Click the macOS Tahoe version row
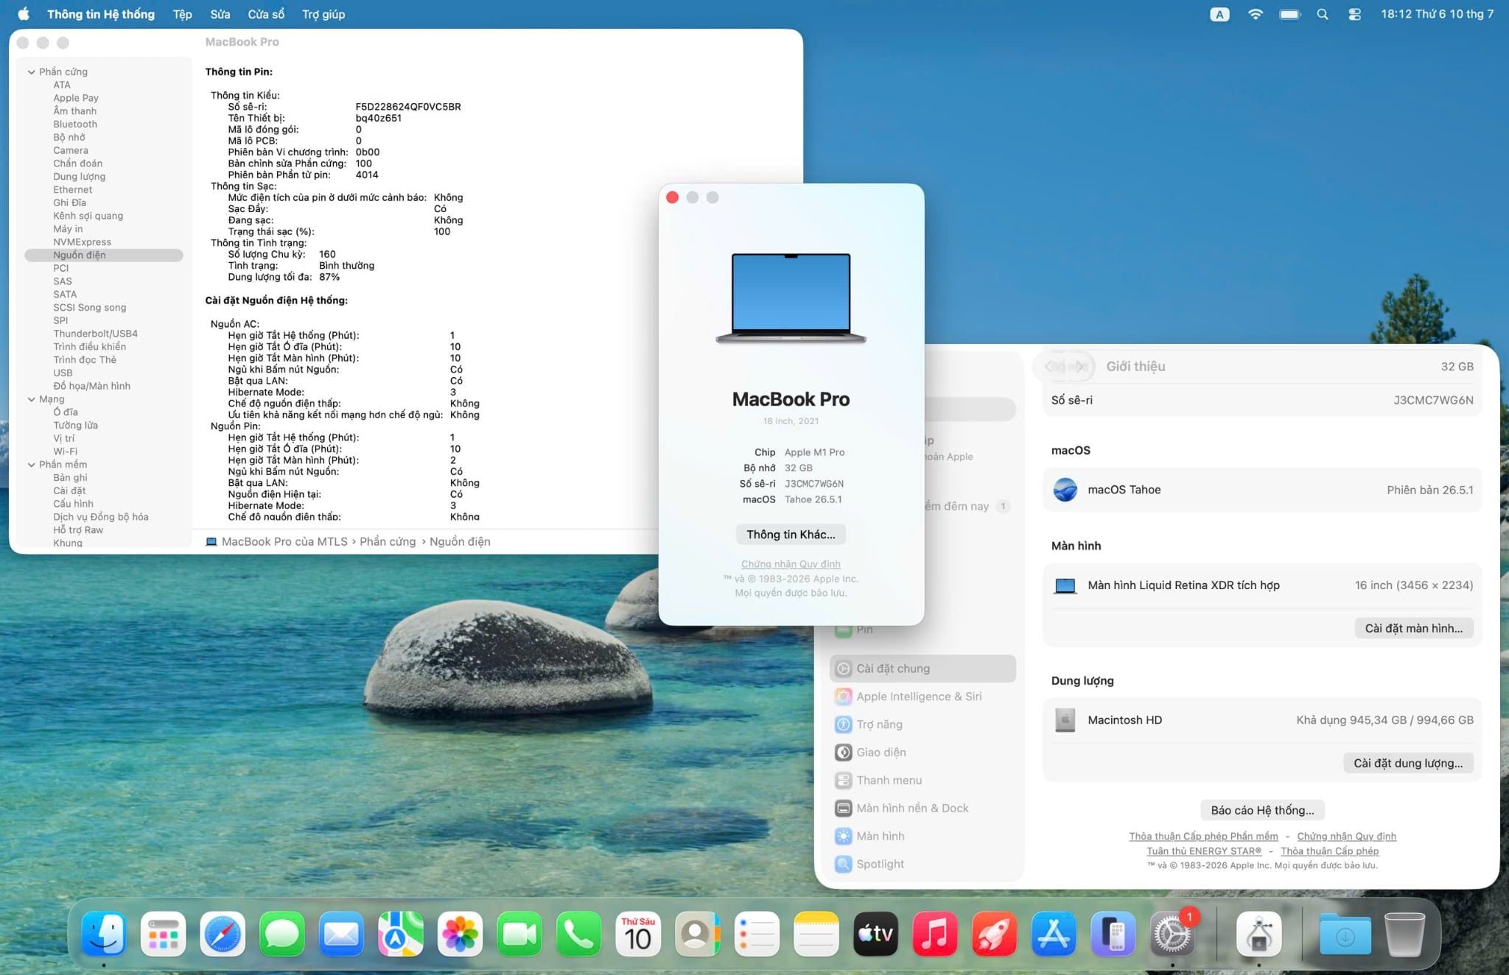1509x975 pixels. (1262, 490)
